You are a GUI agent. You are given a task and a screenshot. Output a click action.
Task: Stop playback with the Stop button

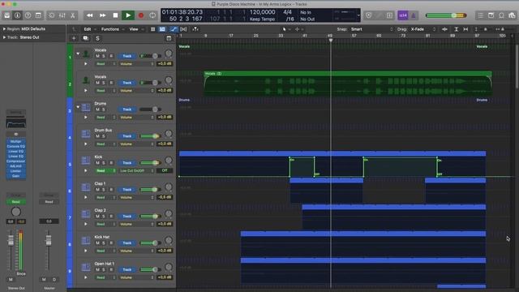(x=115, y=15)
